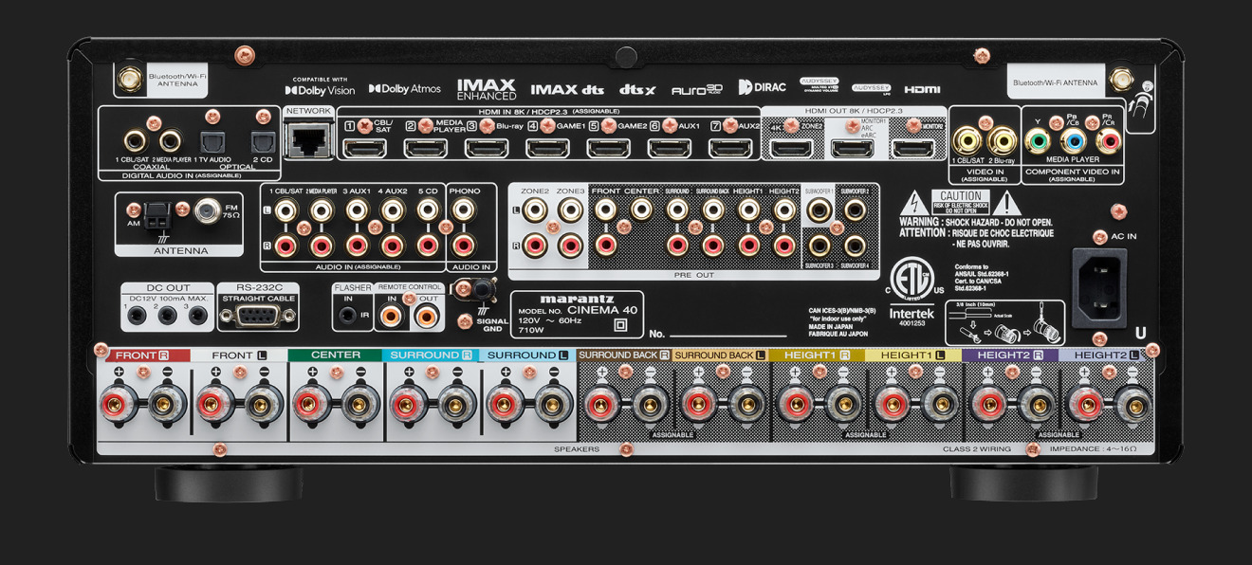Click the HDMI 1 CBL/SAT input port
1252x565 pixels.
[364, 148]
